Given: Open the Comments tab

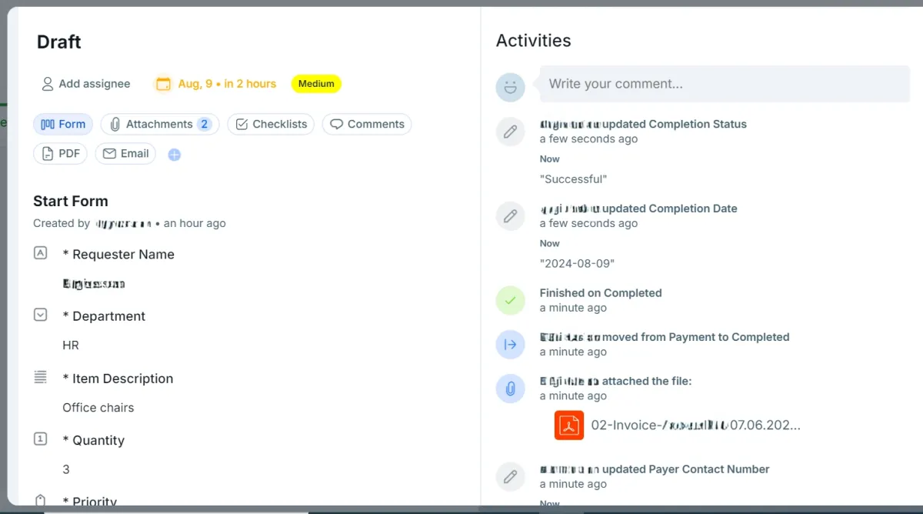Looking at the screenshot, I should 367,124.
